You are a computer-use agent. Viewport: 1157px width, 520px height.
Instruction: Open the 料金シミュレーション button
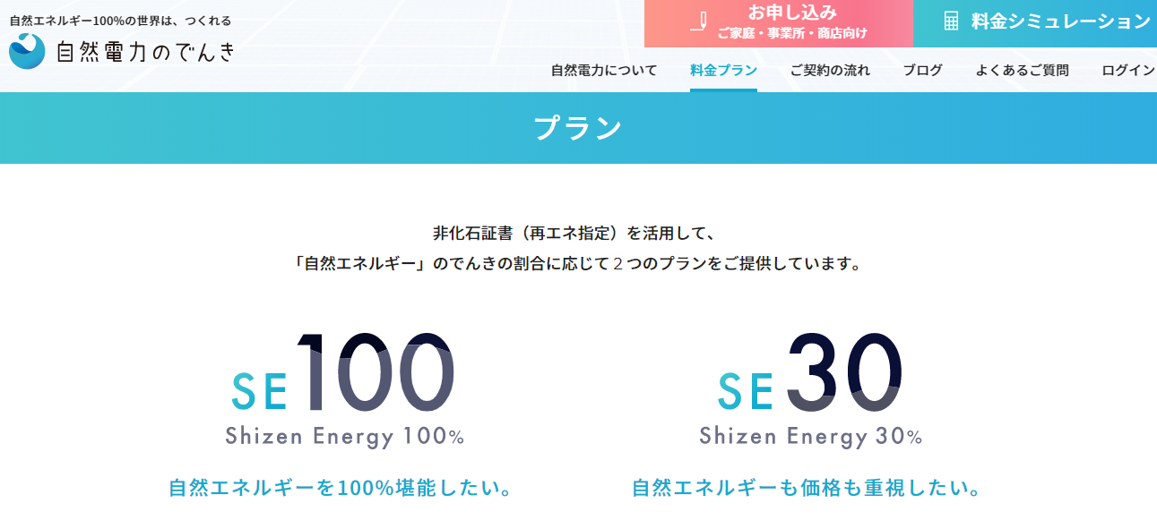pos(1035,23)
